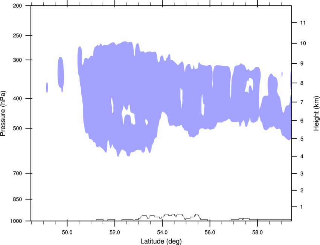Pick the 8 km height label

coord(302,83)
